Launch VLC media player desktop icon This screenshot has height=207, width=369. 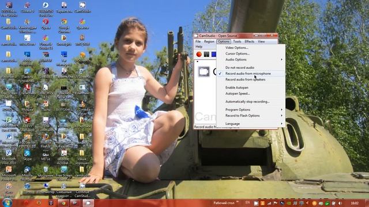[82, 108]
